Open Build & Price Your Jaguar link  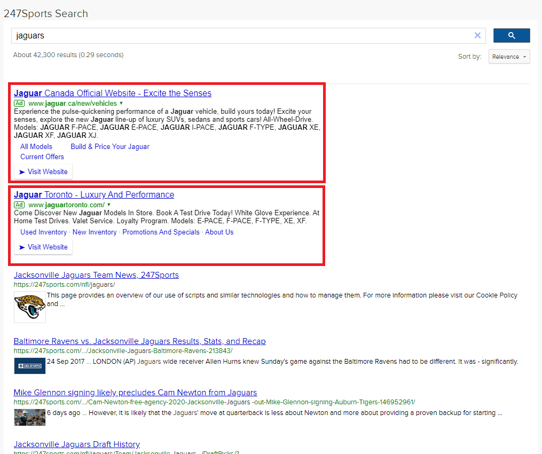[110, 146]
